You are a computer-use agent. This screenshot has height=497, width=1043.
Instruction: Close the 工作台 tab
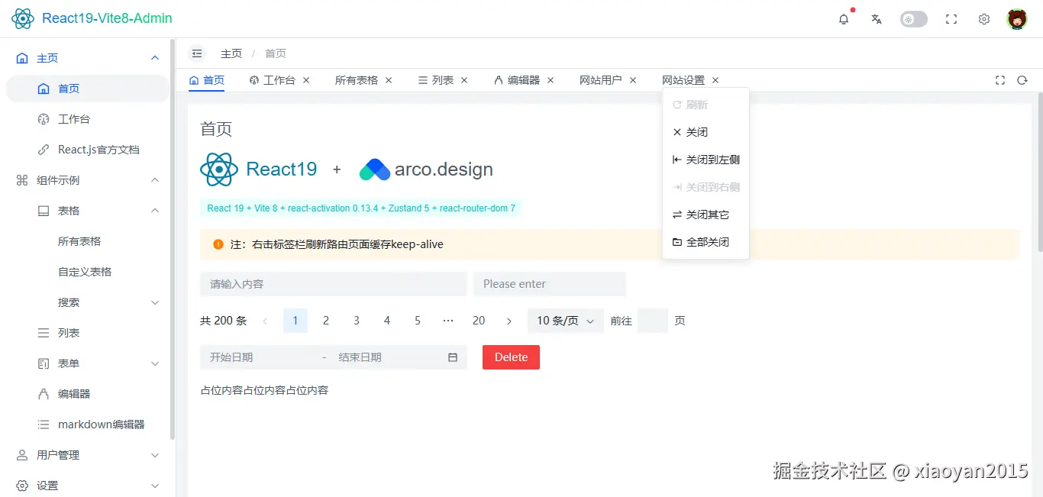pyautogui.click(x=306, y=80)
